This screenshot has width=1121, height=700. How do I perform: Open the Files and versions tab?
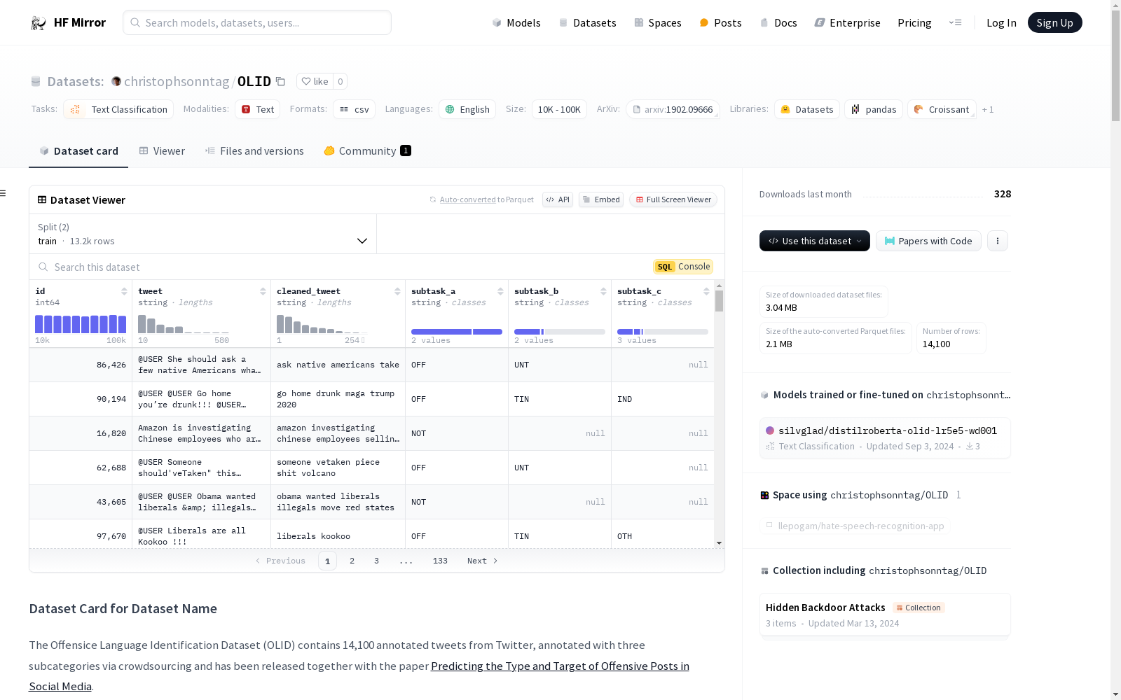tap(254, 150)
